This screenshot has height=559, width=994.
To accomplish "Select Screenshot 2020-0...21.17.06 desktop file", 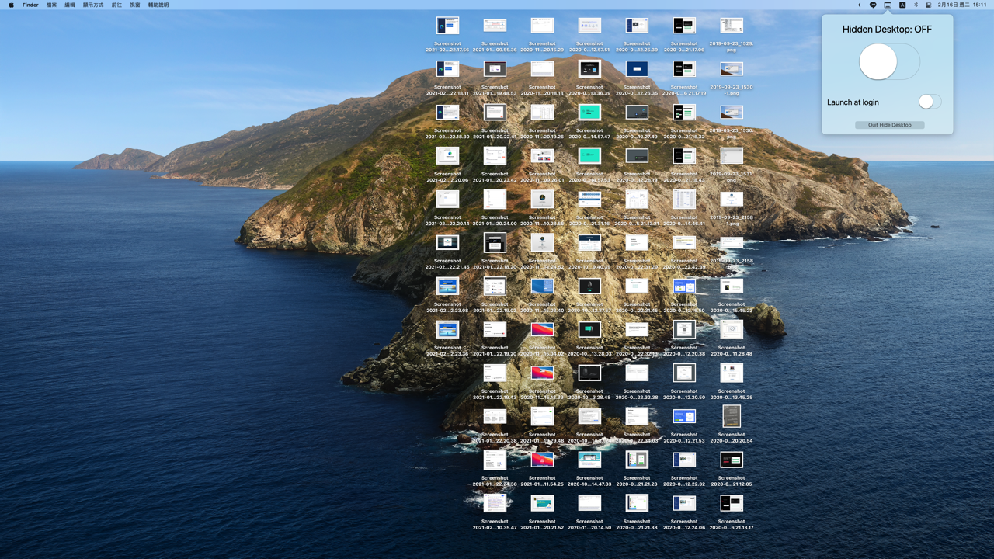I will tap(684, 35).
